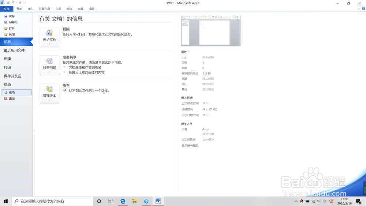Show hidden tray icons chevron

click(296, 201)
